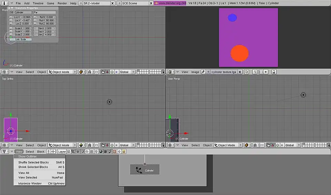The width and height of the screenshot is (331, 195).
Task: Open the Global orientation dropdown in User Persp view
Action: tap(291, 145)
